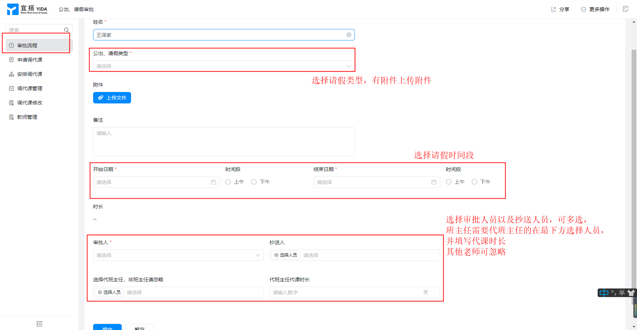
Task: Clear the name field with the X icon
Action: point(348,35)
